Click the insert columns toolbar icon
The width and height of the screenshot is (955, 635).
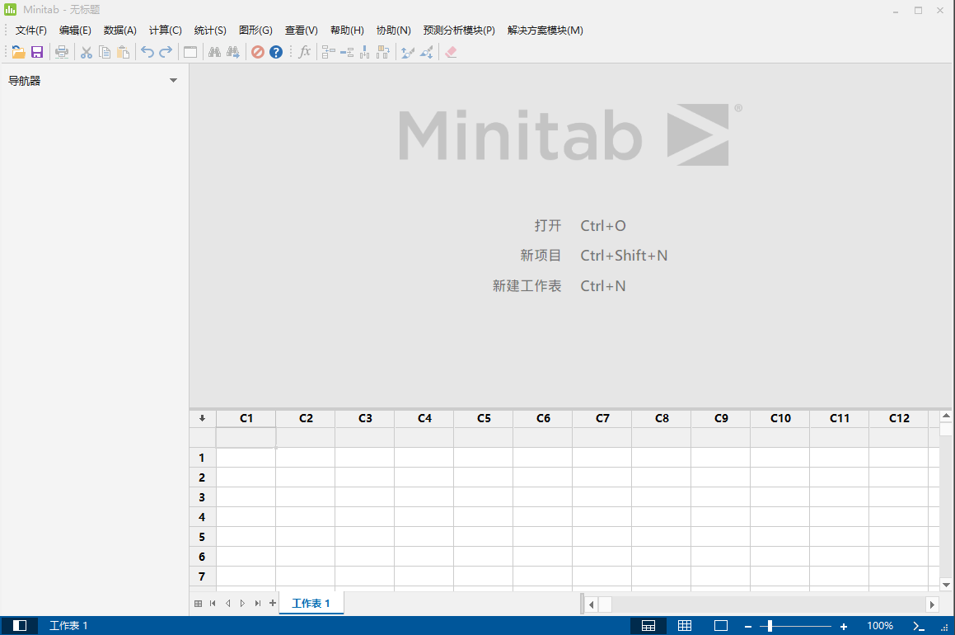pos(364,53)
